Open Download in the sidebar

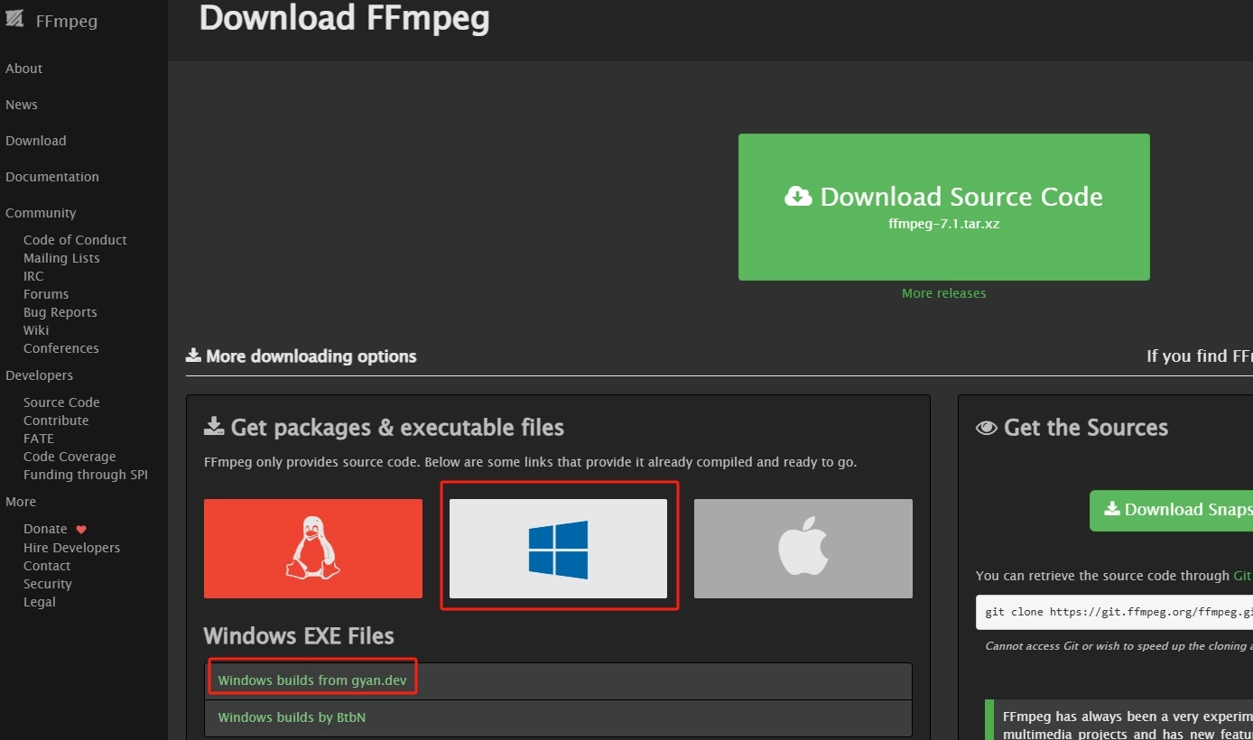click(36, 141)
